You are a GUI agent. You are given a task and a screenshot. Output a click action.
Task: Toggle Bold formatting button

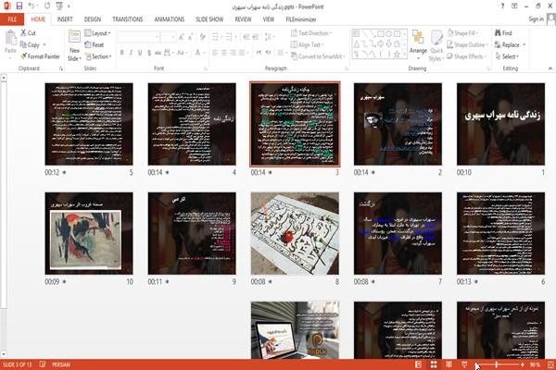122,53
